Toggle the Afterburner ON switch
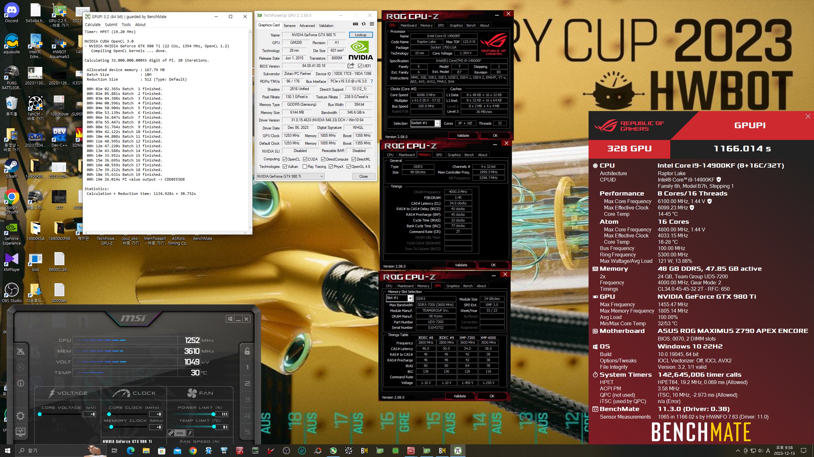This screenshot has height=457, width=814. click(x=180, y=433)
